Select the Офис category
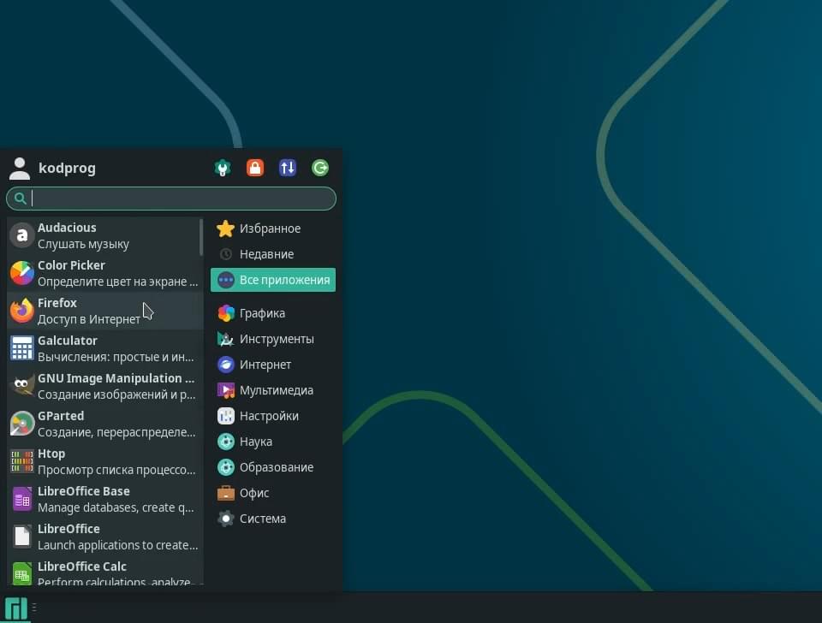This screenshot has width=822, height=623. [273, 493]
